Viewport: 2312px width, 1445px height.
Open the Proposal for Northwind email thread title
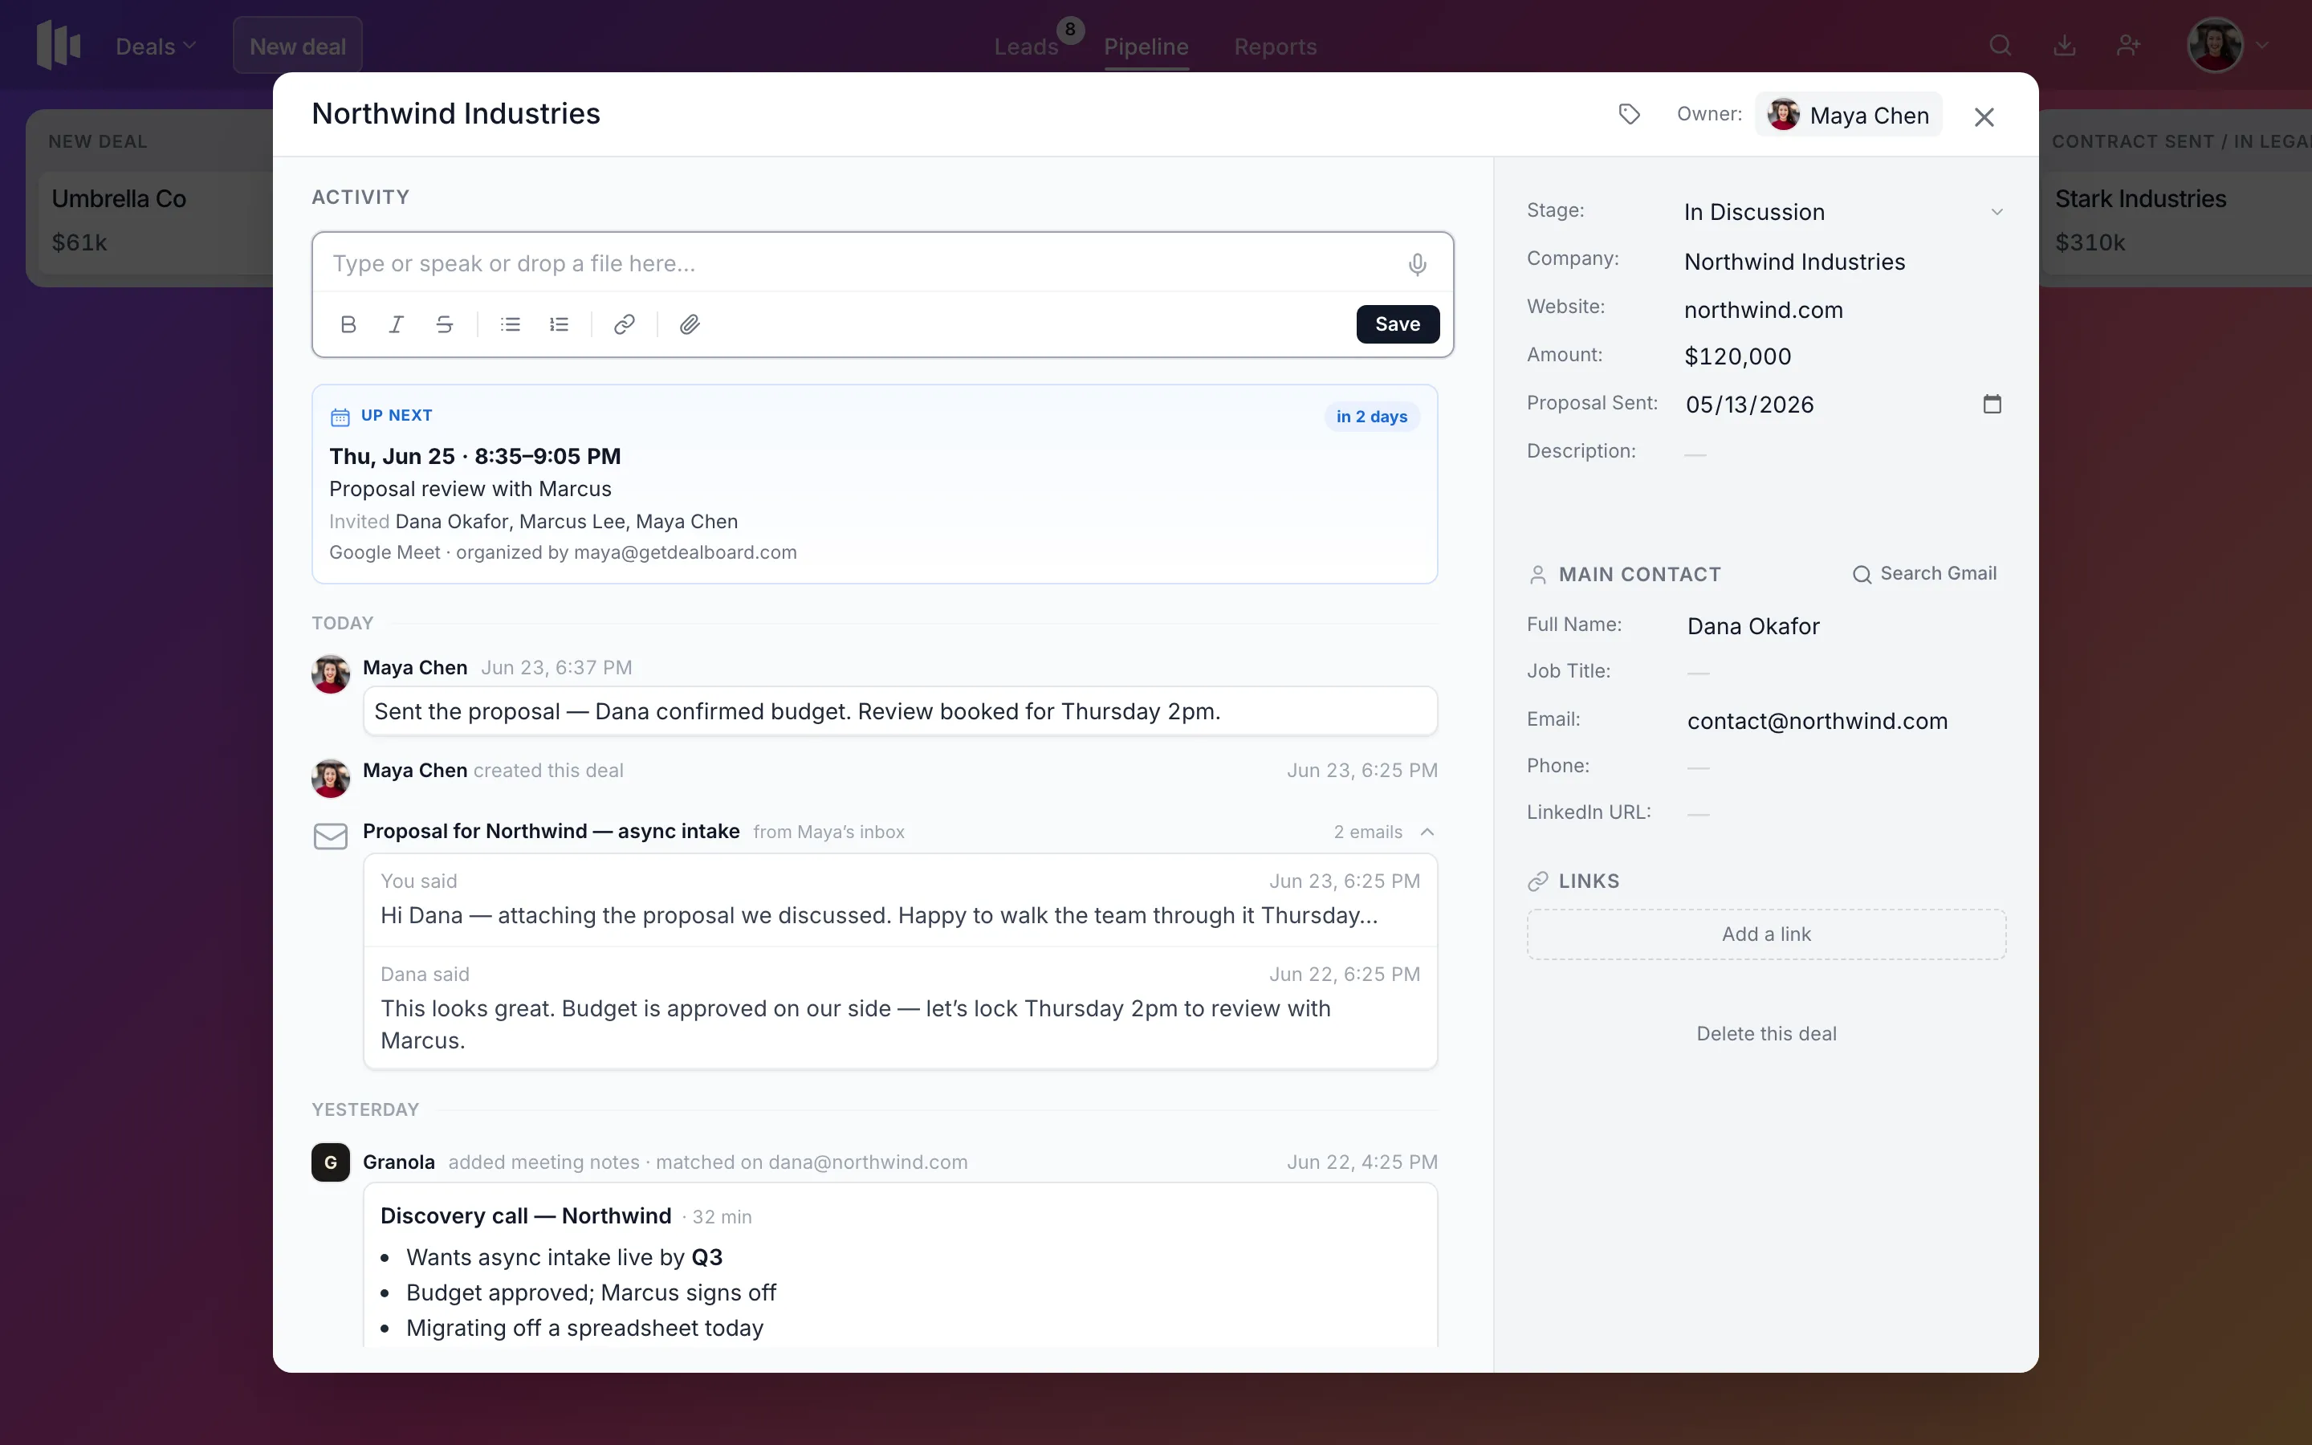click(552, 832)
